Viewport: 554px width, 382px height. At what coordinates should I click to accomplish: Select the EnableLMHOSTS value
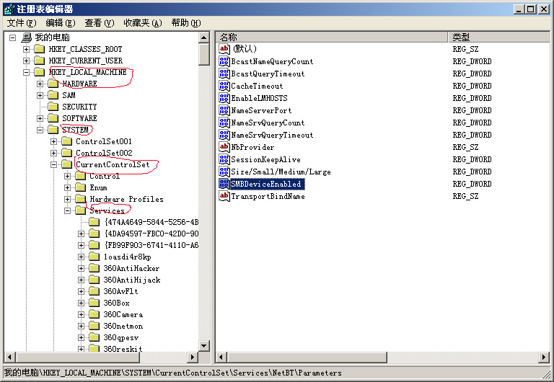click(259, 98)
